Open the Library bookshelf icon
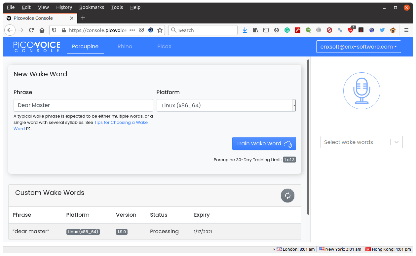The height and width of the screenshot is (256, 416). 255,30
